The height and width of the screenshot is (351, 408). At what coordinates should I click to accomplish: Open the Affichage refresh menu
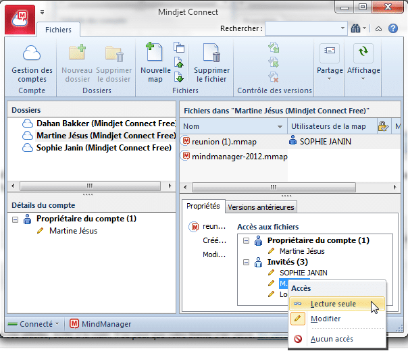tap(363, 62)
